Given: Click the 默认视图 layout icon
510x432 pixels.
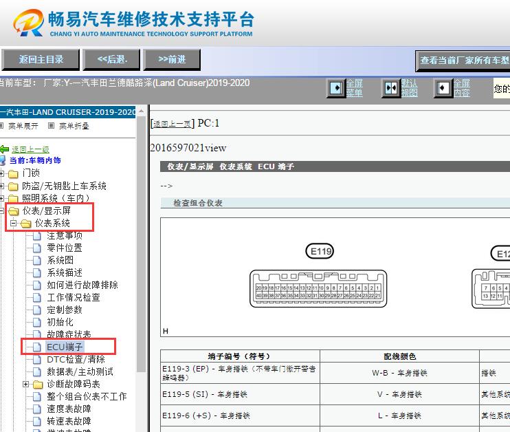Looking at the screenshot, I should coord(390,88).
